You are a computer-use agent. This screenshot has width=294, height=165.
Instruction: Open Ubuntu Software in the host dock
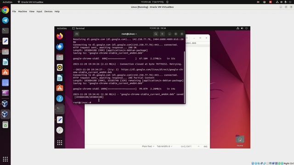(5, 72)
